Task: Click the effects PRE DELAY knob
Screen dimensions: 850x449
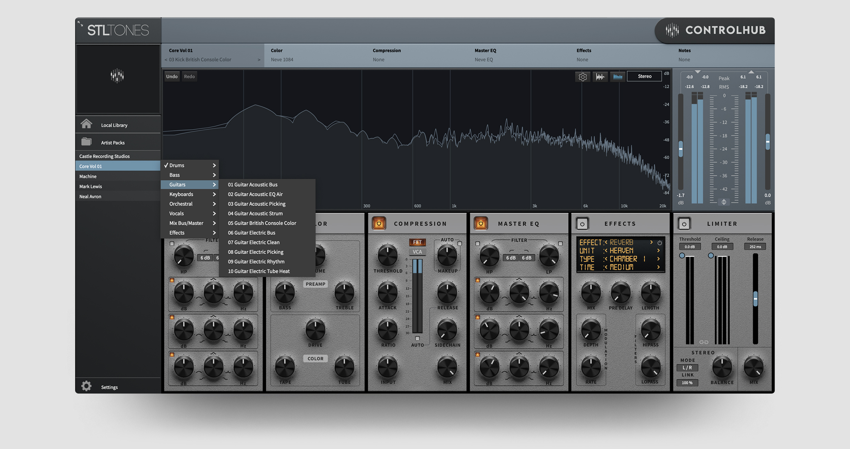Action: click(620, 293)
